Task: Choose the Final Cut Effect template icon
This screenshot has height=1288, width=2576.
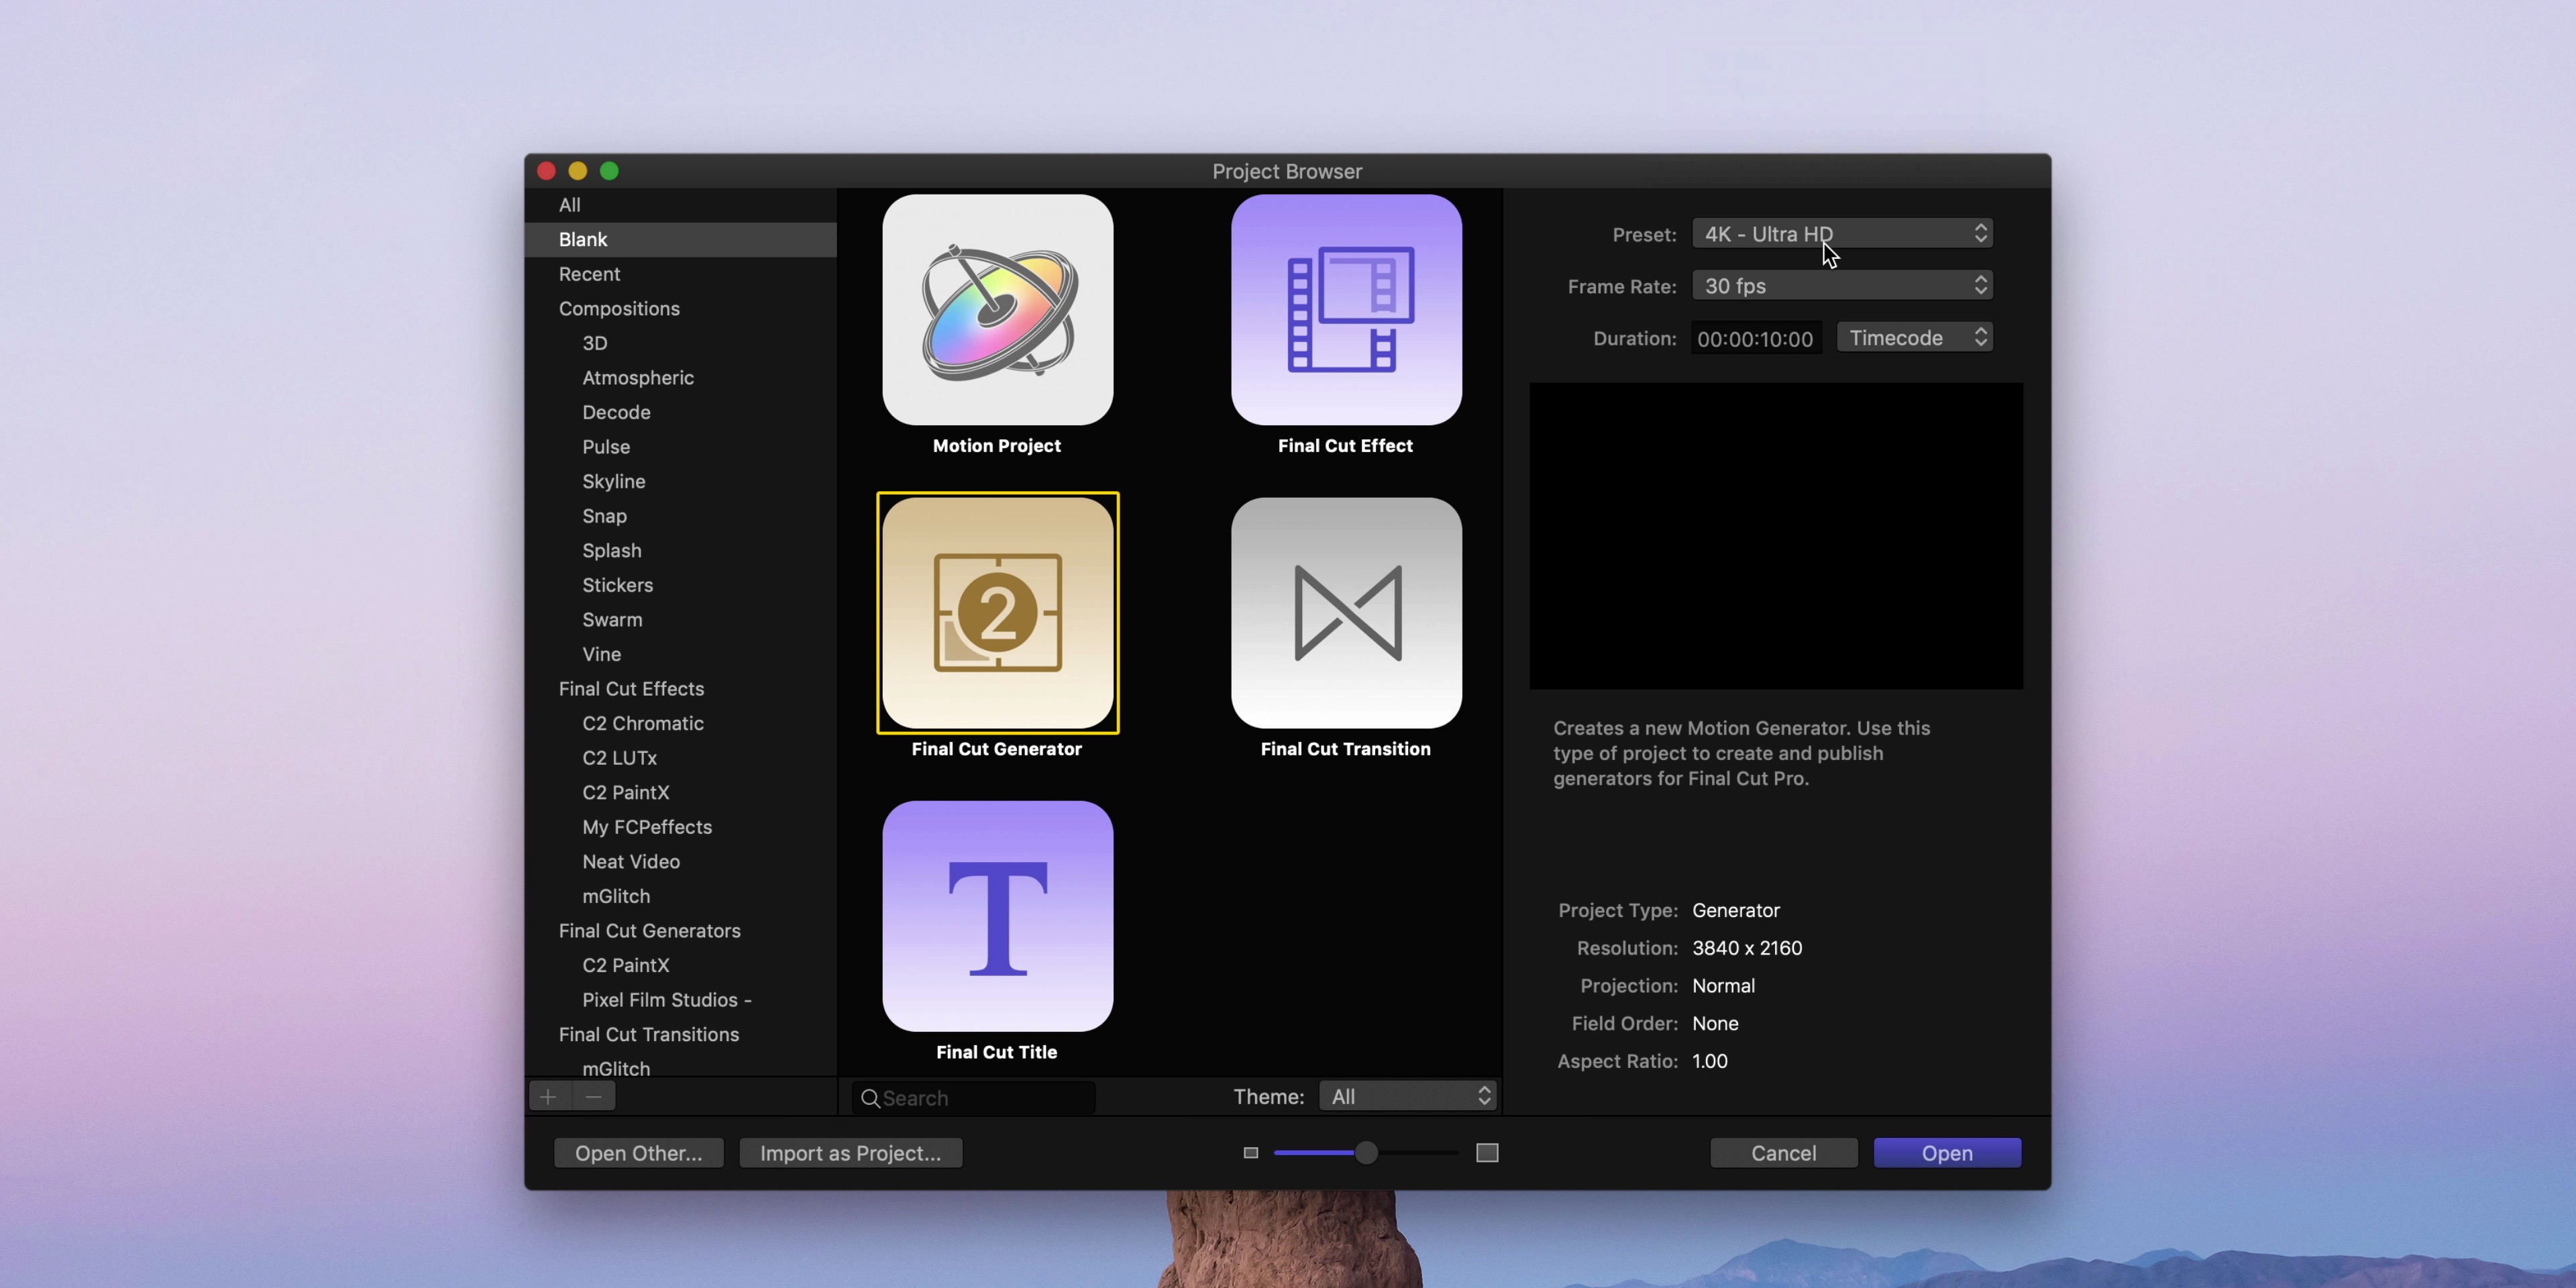Action: coord(1345,310)
